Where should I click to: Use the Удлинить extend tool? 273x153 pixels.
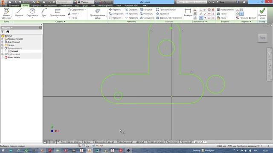pos(131,14)
